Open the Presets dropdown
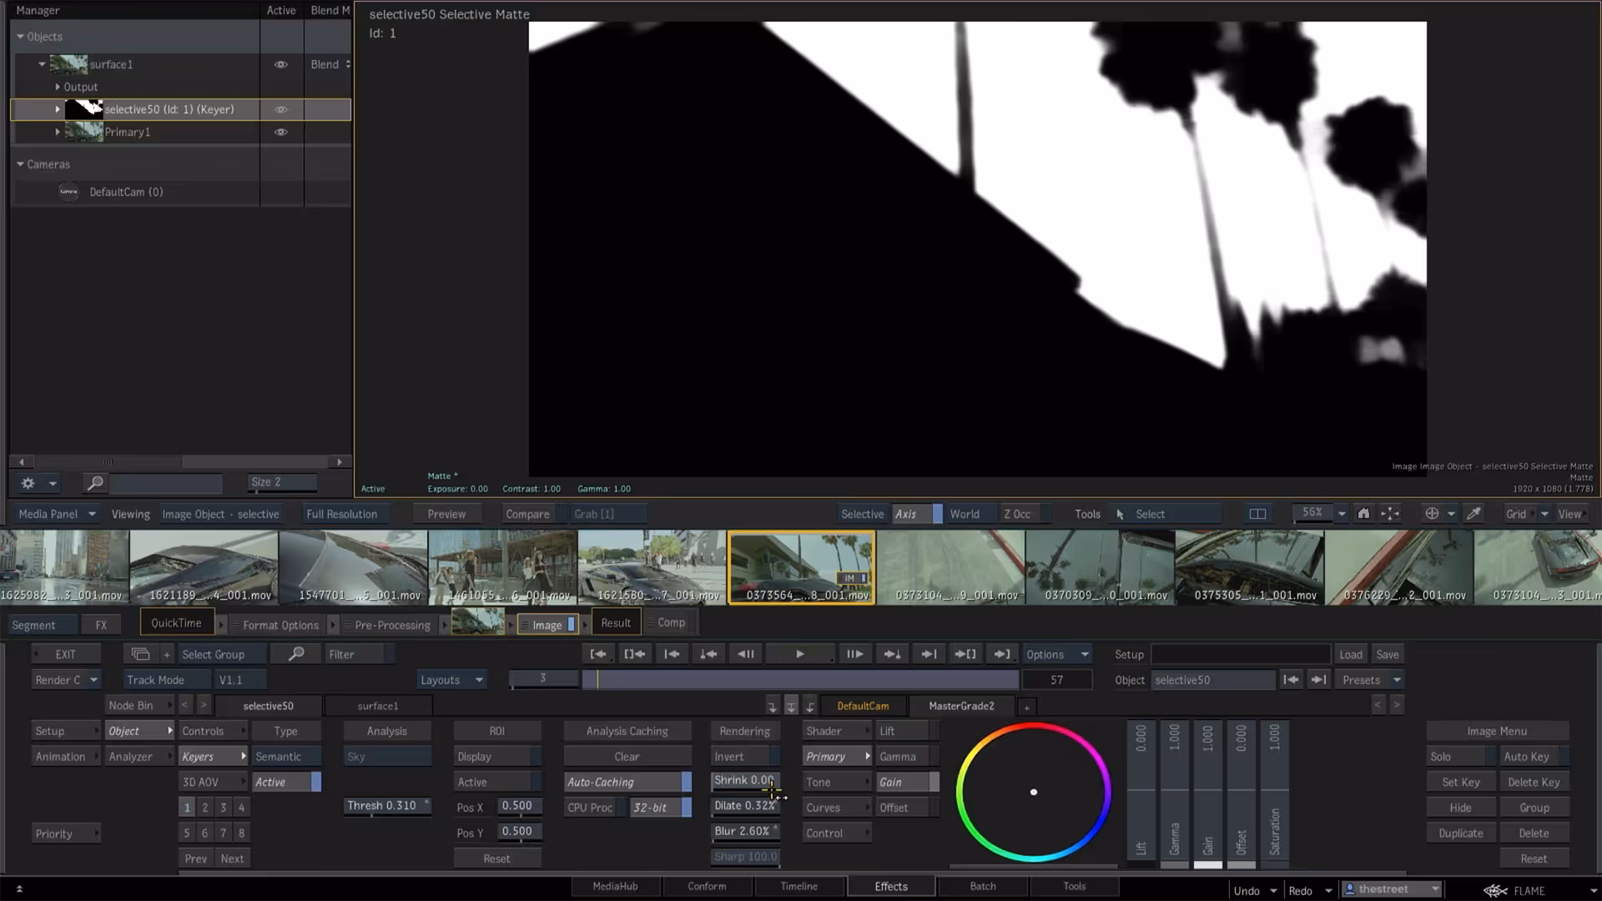Screen dimensions: 1602x901 (1371, 680)
